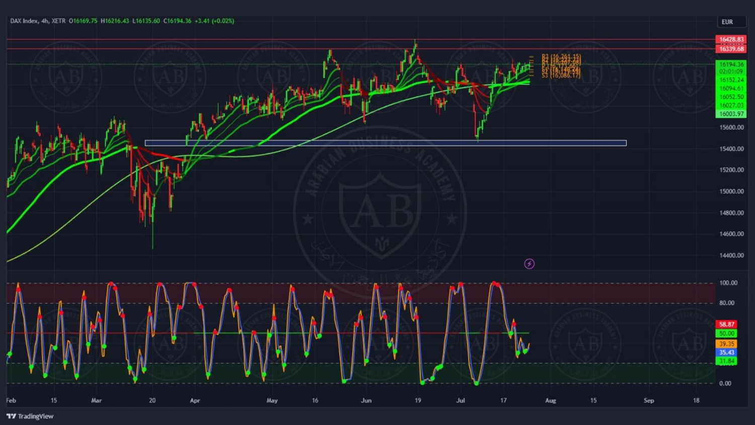Click the oscillator scale value 80.00
Screen dimensions: 755x425
(x=727, y=303)
